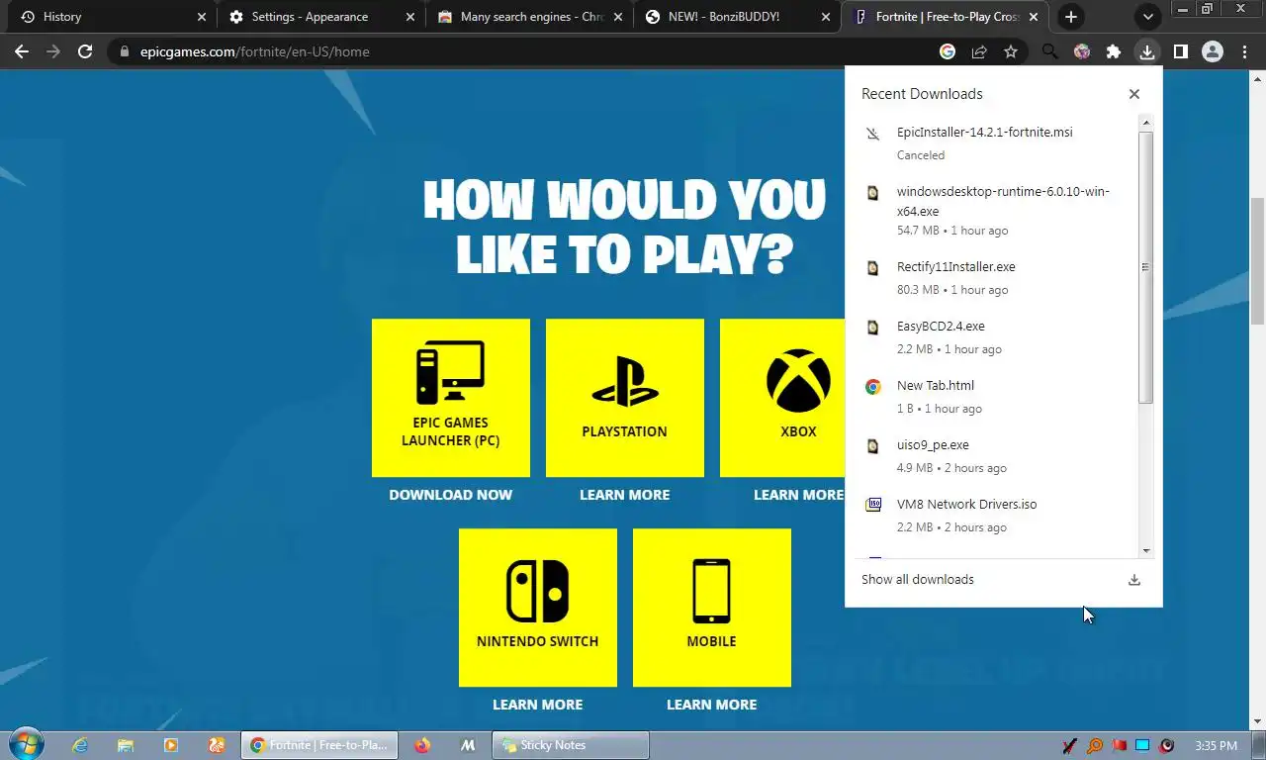Open Windows Explorer from the taskbar

point(126,745)
